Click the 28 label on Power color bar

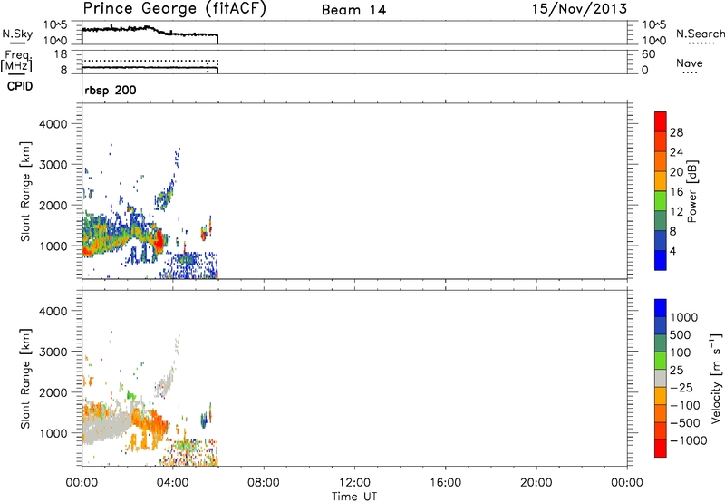(x=676, y=132)
